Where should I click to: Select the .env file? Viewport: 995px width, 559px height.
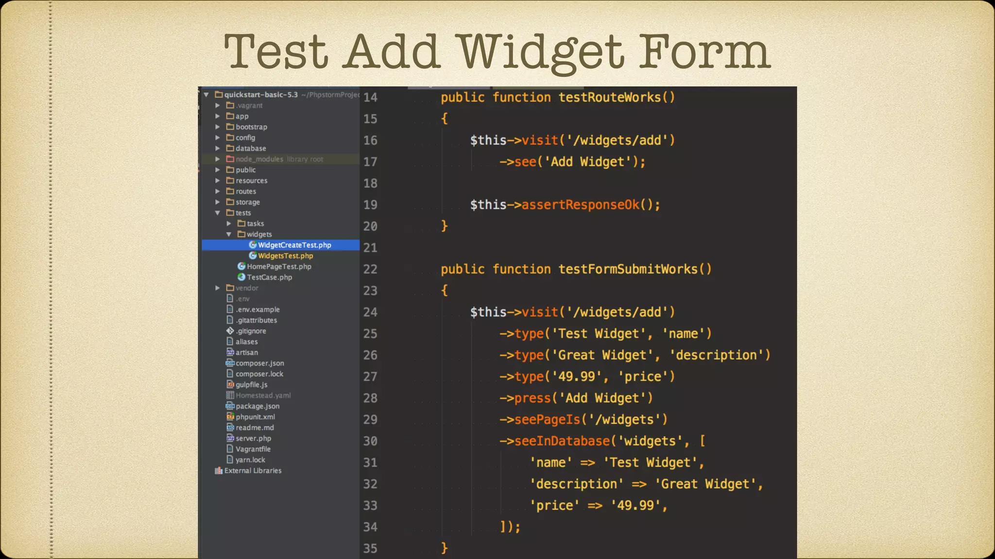click(x=242, y=298)
